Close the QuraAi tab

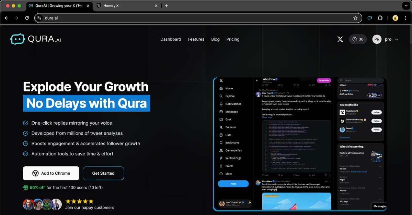pyautogui.click(x=88, y=6)
